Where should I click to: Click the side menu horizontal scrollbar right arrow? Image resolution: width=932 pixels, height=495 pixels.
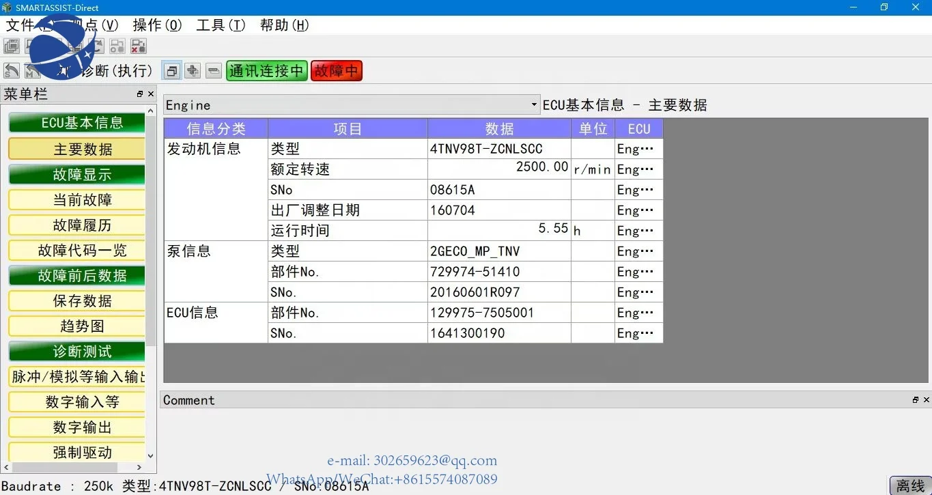139,468
